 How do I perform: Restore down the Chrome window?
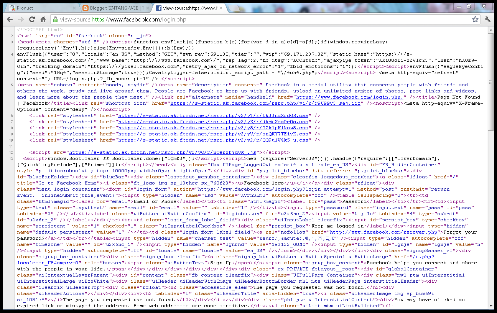click(469, 6)
